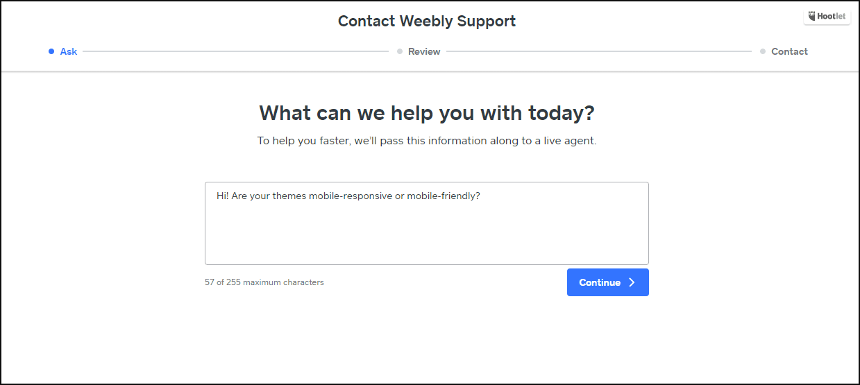Viewport: 860px width, 385px height.
Task: Go to the Review step
Action: (x=424, y=51)
